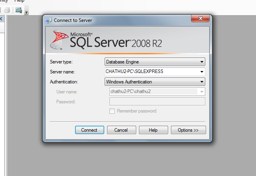Open the User name dropdown arrow
Screen dimensions: 256x176
[x=202, y=92]
